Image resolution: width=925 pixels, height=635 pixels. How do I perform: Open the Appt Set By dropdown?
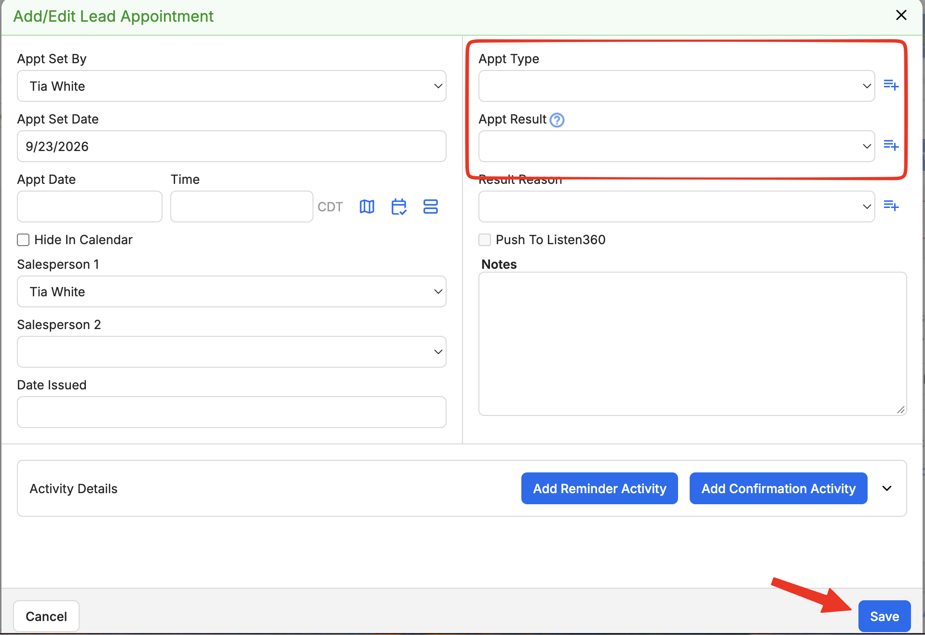pyautogui.click(x=231, y=86)
